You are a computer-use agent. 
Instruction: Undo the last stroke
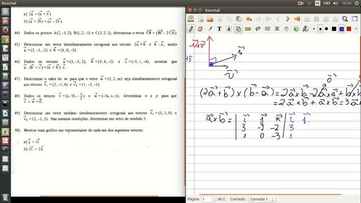(x=249, y=19)
